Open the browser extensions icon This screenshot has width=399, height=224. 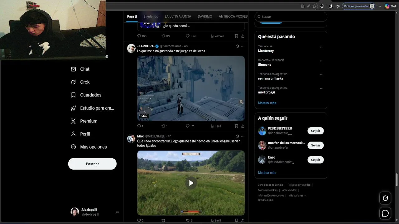[322, 6]
